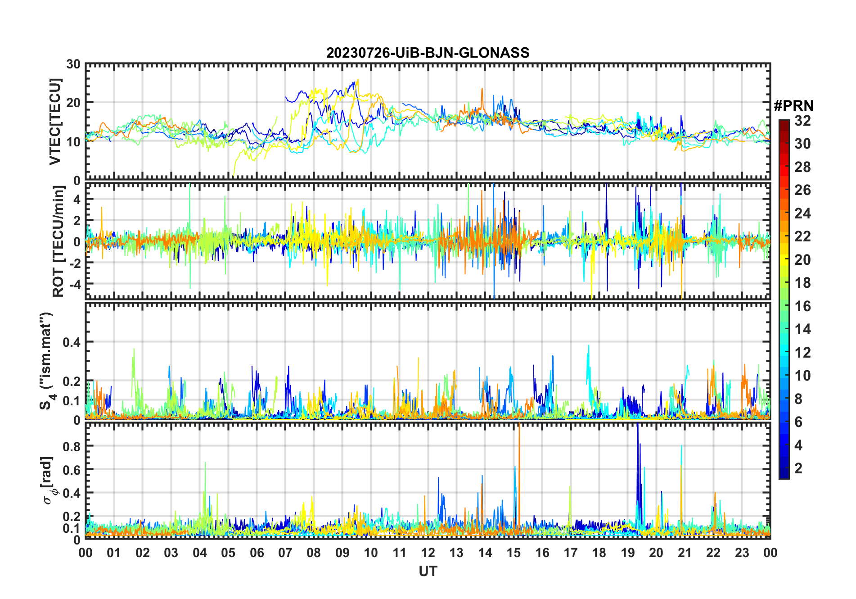Click the ROT [TECU/min] axis label

tap(59, 241)
